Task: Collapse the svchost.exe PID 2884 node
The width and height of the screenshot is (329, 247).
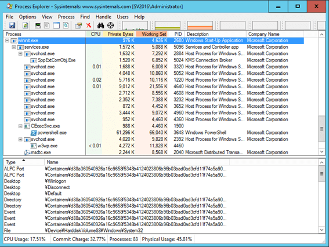Action: [20, 54]
